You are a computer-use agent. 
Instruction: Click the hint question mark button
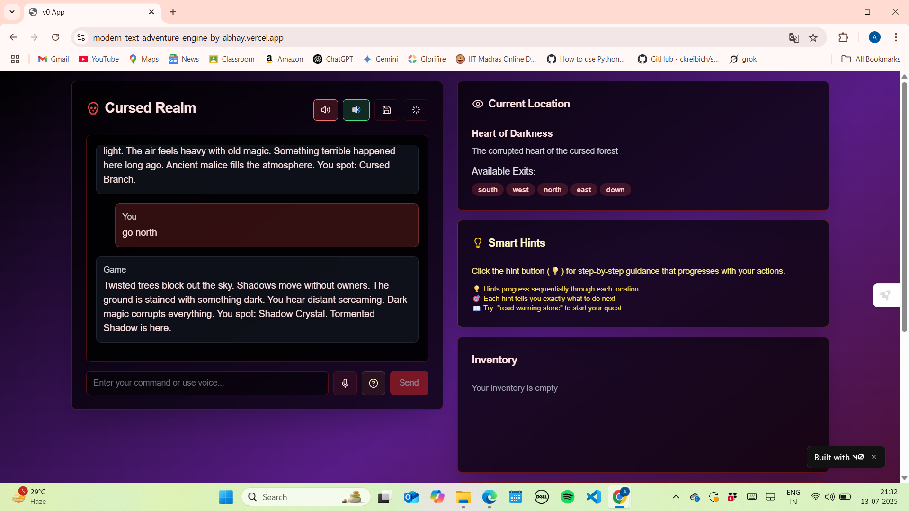374,383
